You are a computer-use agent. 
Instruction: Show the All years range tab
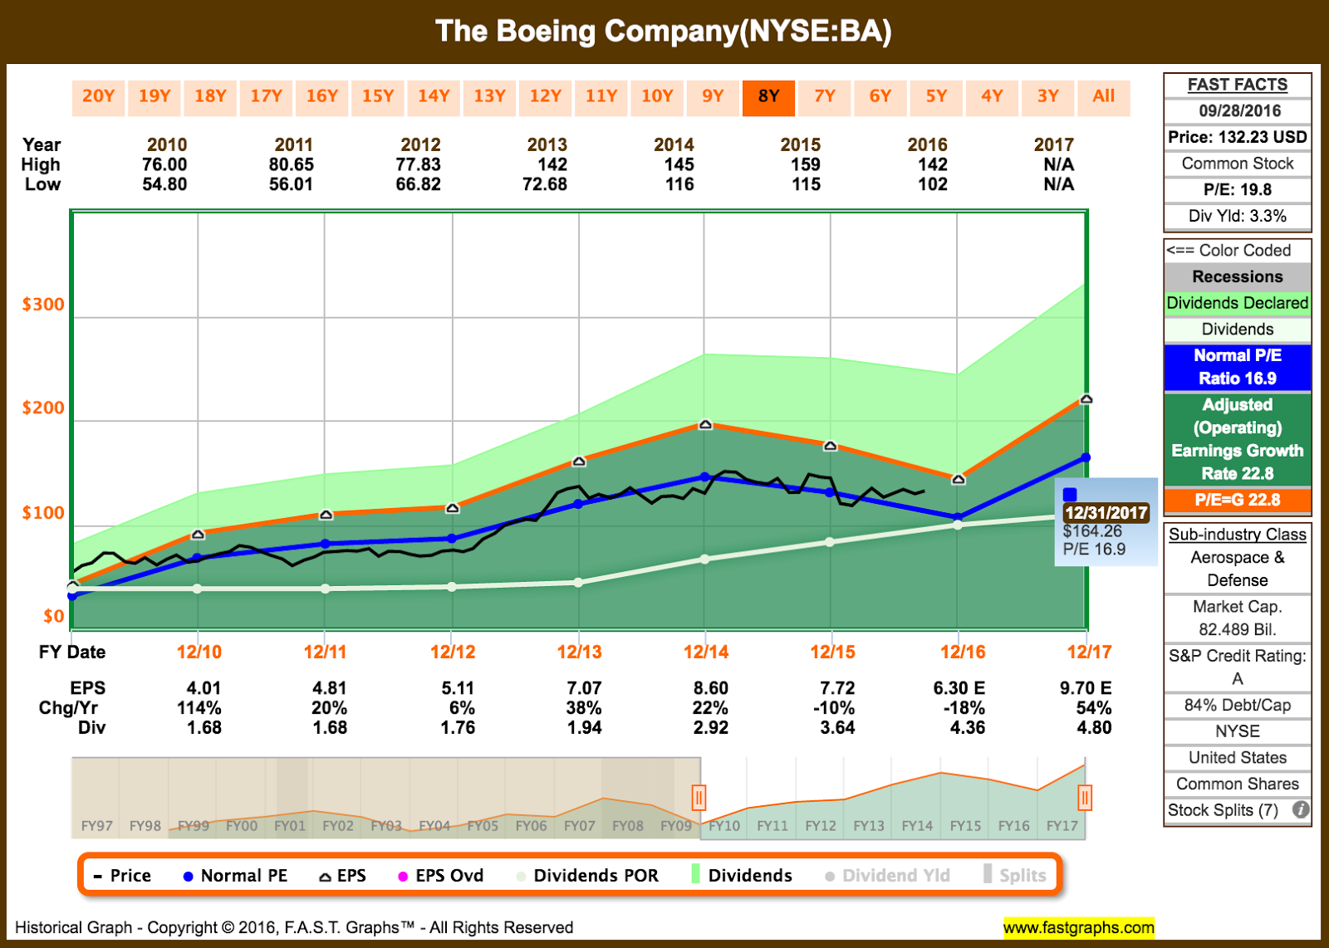pyautogui.click(x=1104, y=98)
